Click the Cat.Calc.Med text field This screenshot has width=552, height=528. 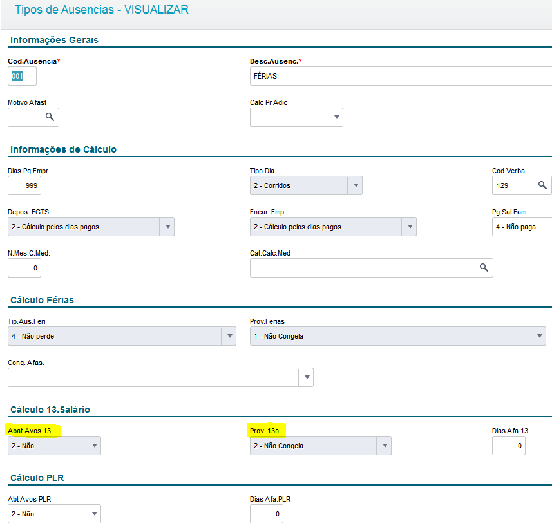[372, 268]
